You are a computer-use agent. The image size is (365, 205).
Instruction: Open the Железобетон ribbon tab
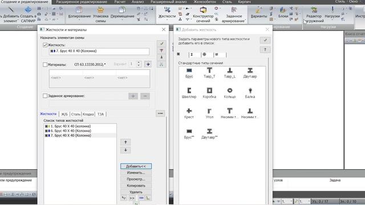tap(205, 2)
